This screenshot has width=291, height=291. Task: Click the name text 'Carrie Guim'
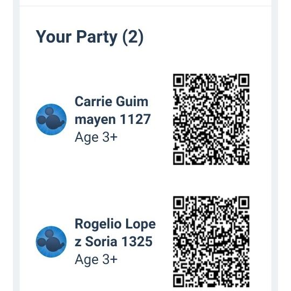(x=112, y=102)
